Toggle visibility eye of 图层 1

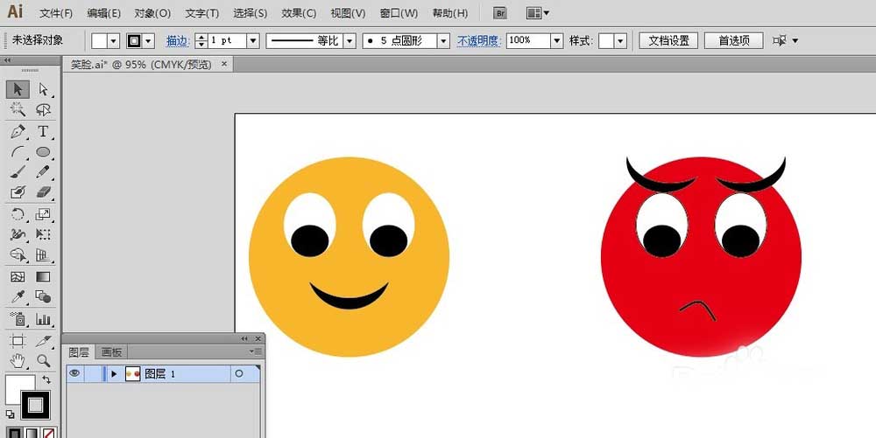[74, 373]
